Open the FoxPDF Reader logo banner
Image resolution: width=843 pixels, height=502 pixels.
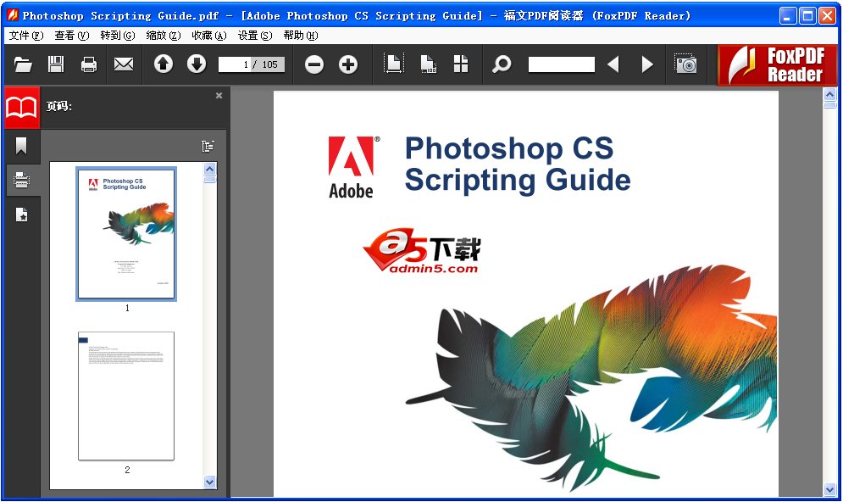tap(778, 65)
